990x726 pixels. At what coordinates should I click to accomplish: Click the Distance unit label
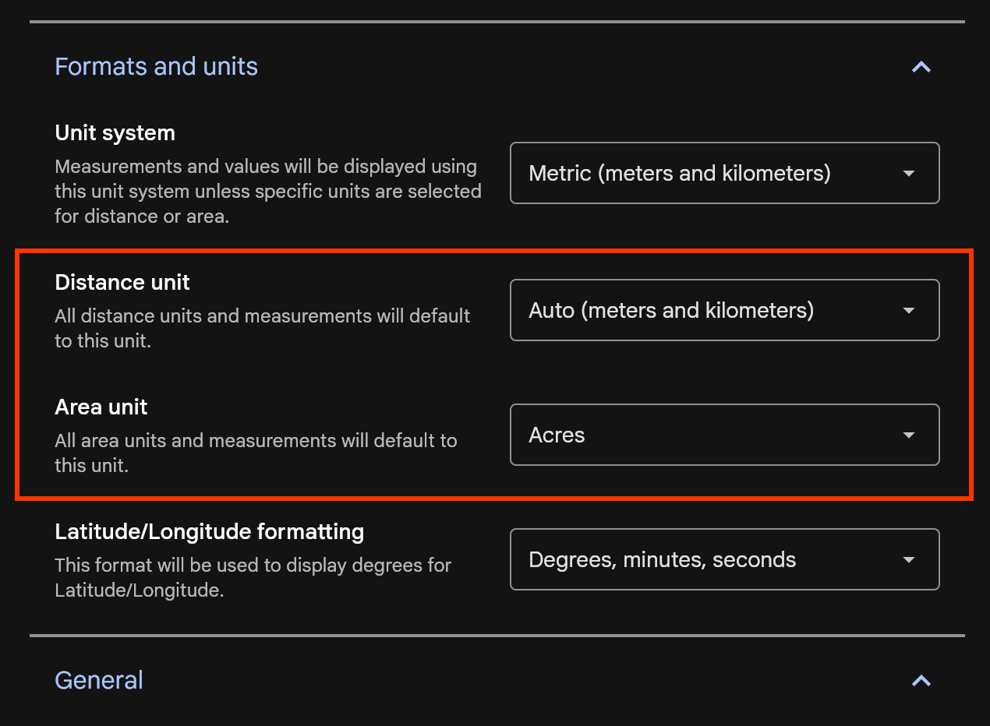pos(122,283)
